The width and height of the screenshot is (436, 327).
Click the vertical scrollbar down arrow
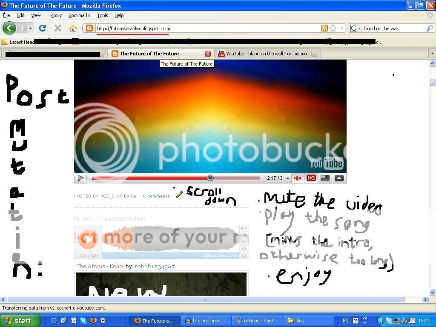pos(432,293)
